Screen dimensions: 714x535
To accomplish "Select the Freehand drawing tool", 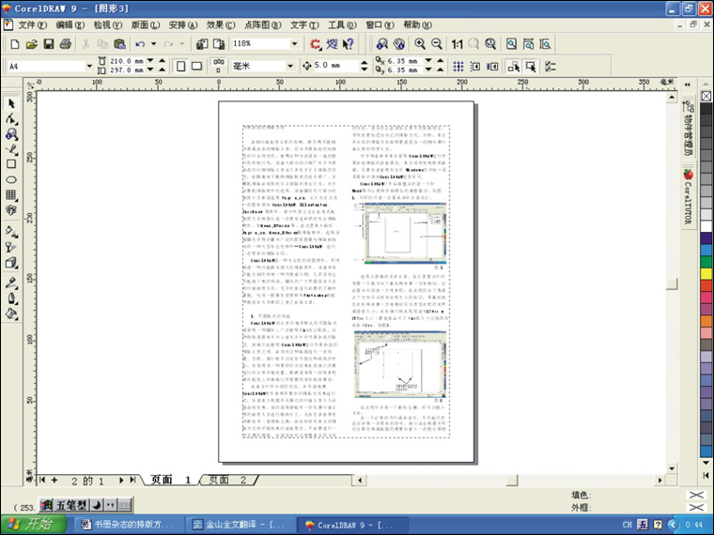I will click(11, 149).
